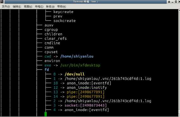Click the 'cmdline' entry
Viewport: 180px width, 117px height.
coord(52,43)
